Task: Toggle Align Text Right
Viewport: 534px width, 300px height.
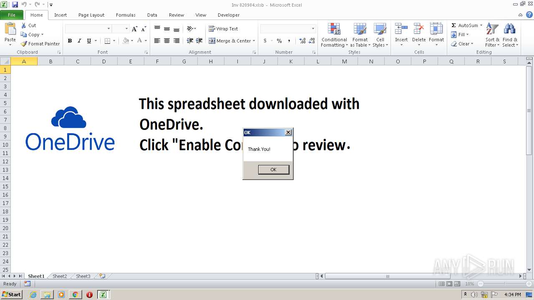Action: [x=176, y=41]
